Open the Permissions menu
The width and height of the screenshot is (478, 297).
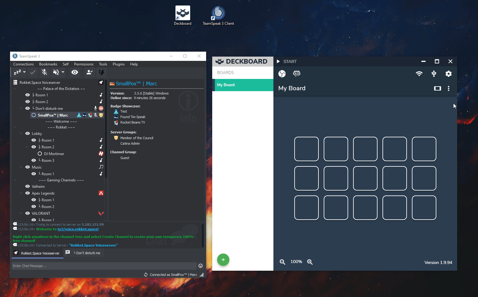[84, 64]
